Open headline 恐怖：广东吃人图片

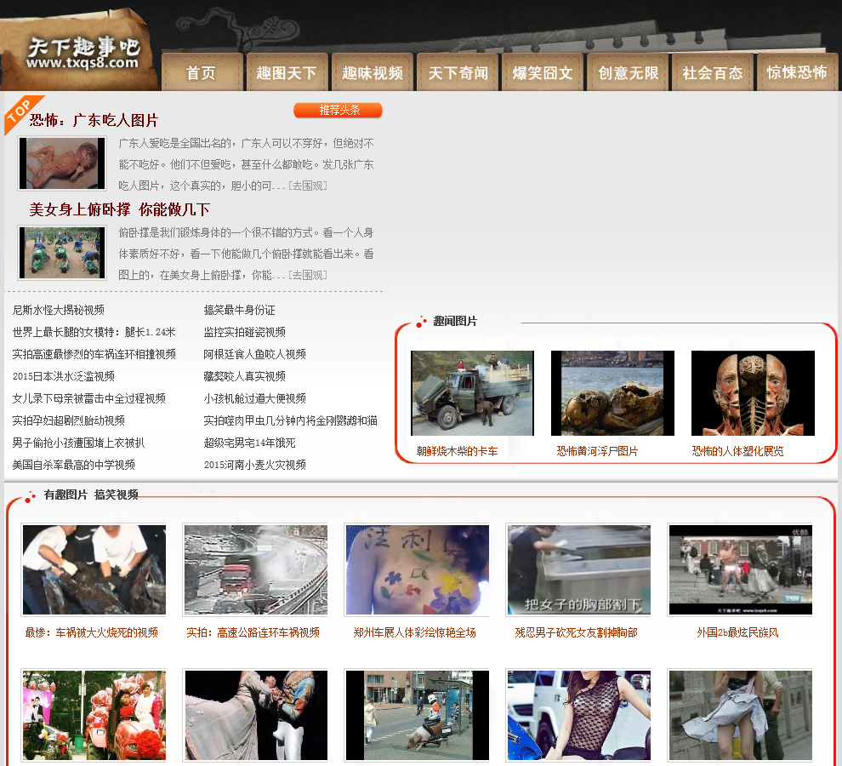[x=94, y=120]
